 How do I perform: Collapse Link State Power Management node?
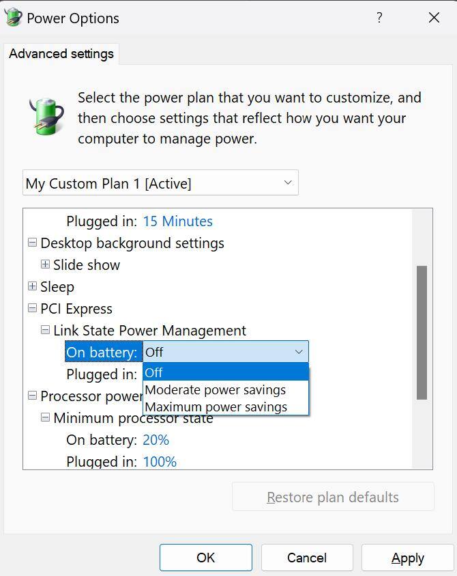click(x=45, y=330)
